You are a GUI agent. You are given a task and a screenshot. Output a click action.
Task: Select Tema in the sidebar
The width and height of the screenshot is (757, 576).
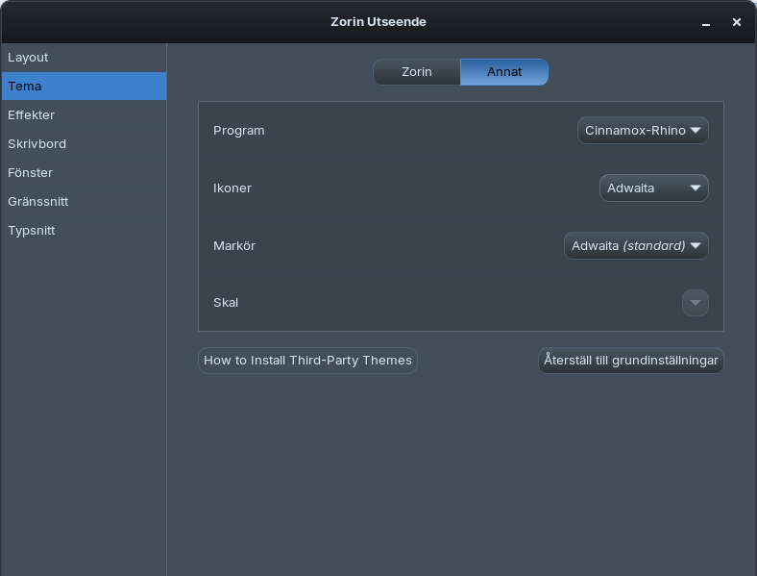click(84, 86)
